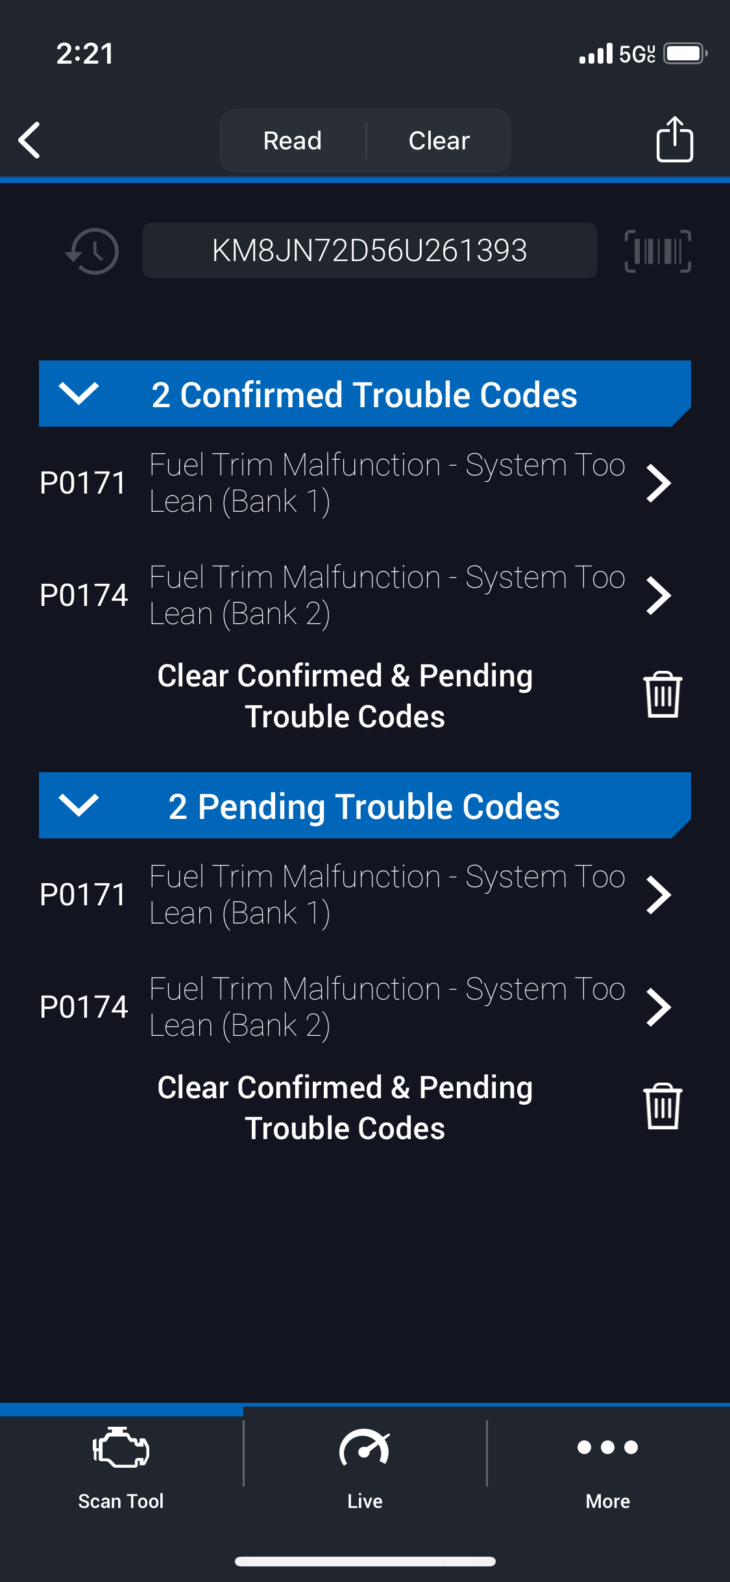The width and height of the screenshot is (730, 1582).
Task: Select the Read tab
Action: (293, 140)
